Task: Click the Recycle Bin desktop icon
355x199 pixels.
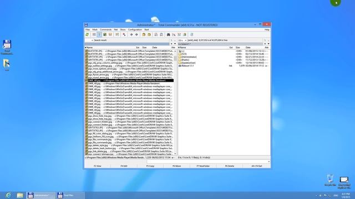Action: [x=330, y=180]
